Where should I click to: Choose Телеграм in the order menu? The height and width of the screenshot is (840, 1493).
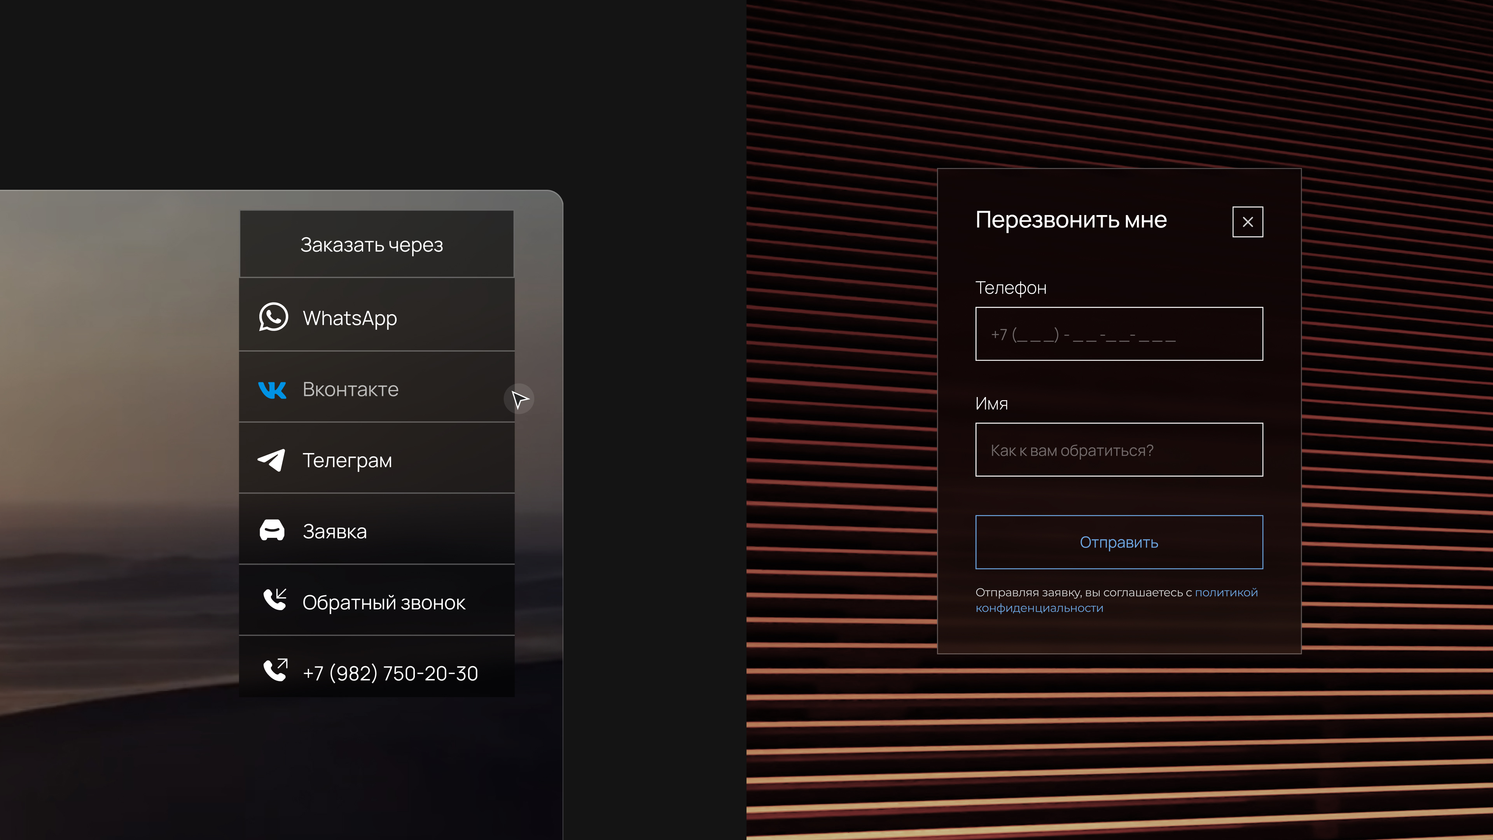click(x=347, y=461)
